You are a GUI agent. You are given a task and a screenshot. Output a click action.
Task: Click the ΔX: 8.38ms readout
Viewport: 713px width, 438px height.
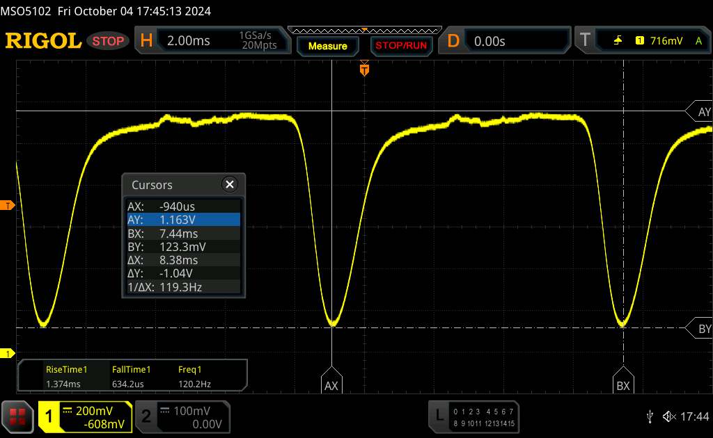pyautogui.click(x=183, y=260)
